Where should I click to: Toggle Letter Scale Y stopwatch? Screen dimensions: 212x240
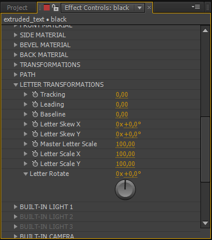[35, 164]
